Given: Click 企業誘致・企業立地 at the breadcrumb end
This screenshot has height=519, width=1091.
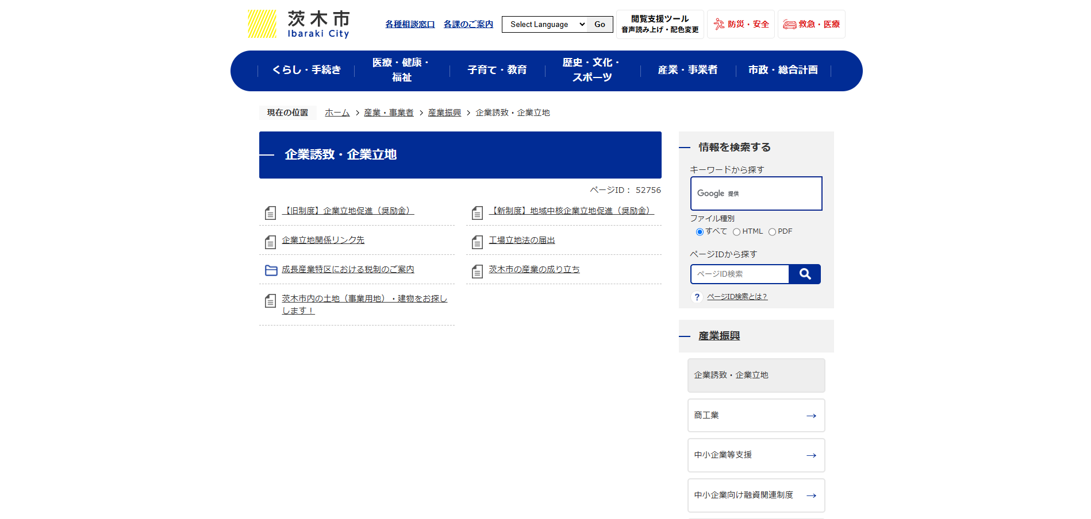Looking at the screenshot, I should tap(513, 113).
